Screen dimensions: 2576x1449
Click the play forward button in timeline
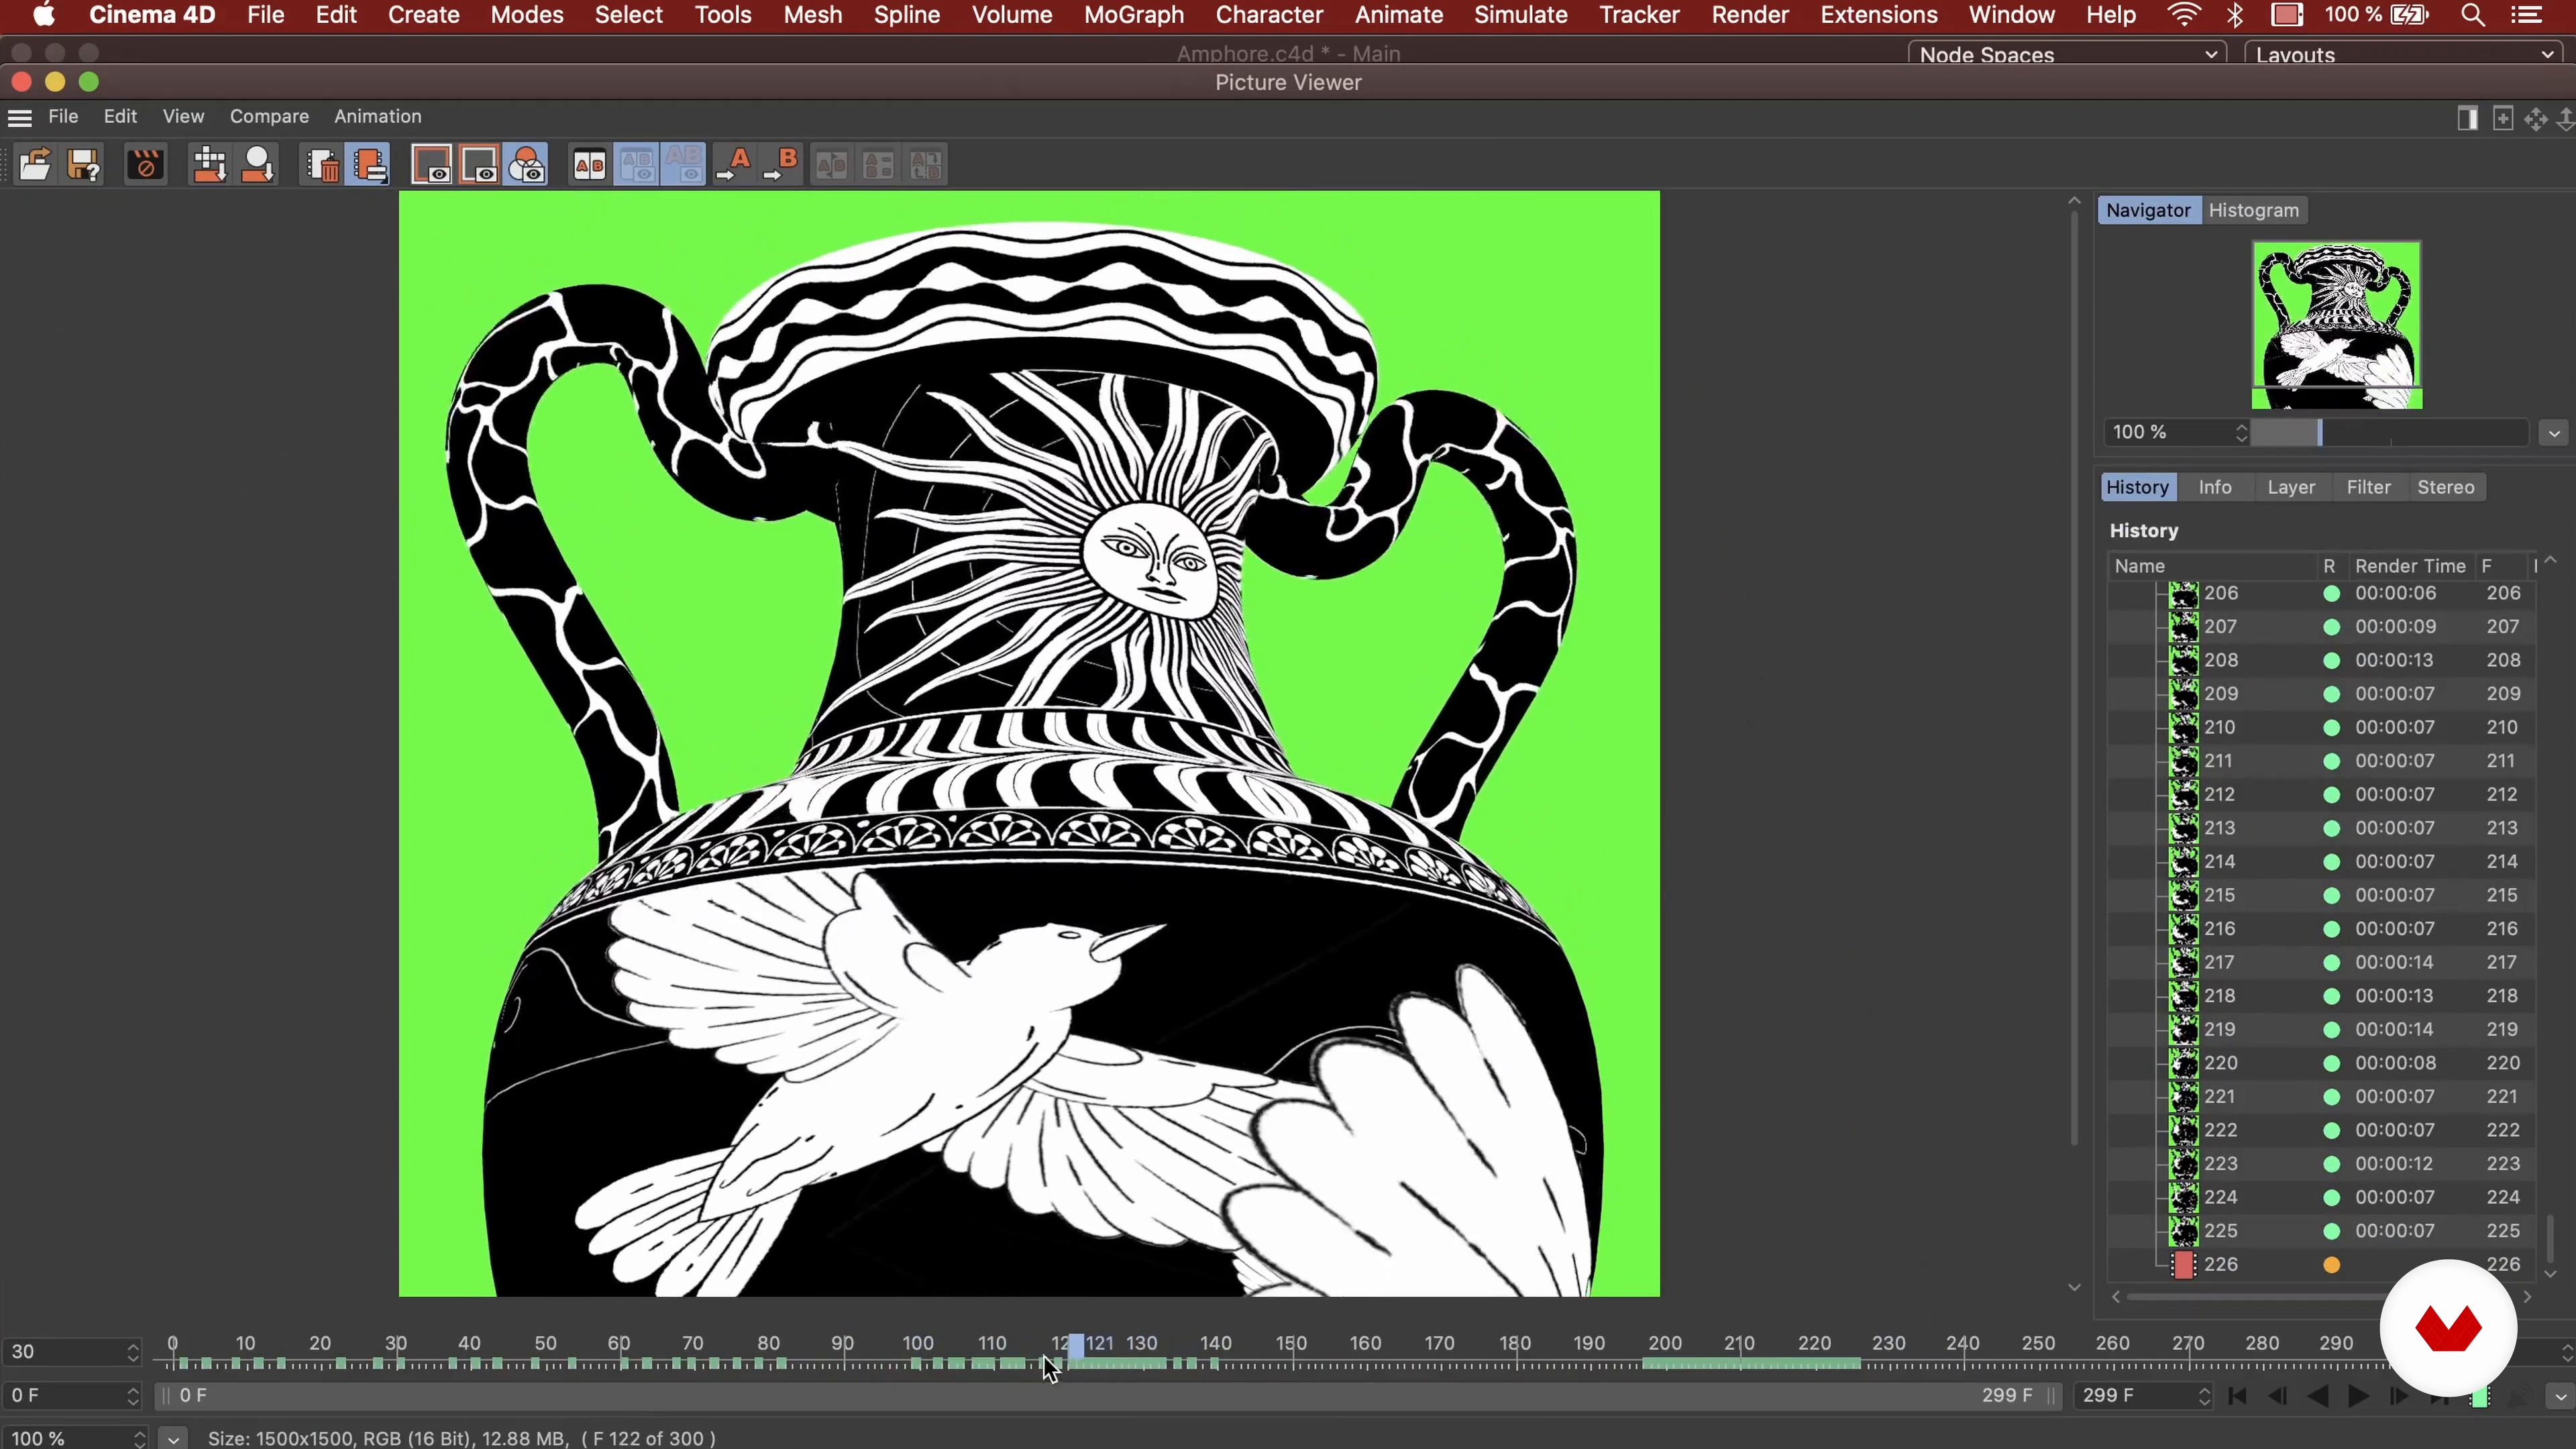click(2358, 1397)
